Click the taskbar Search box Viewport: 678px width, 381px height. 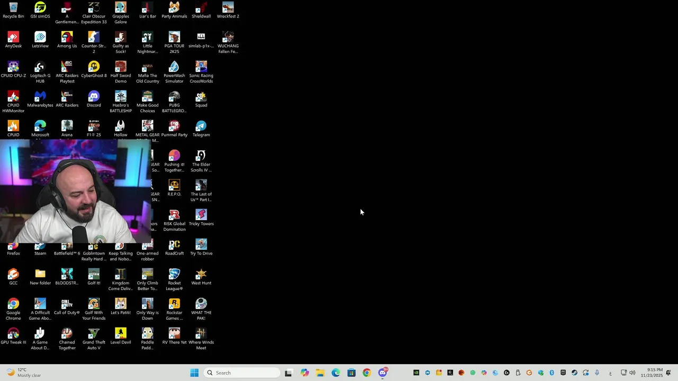[x=242, y=373]
